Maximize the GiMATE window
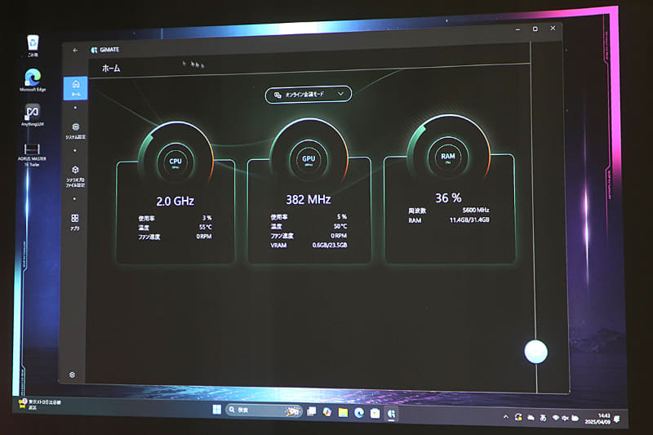The height and width of the screenshot is (435, 653). (535, 29)
